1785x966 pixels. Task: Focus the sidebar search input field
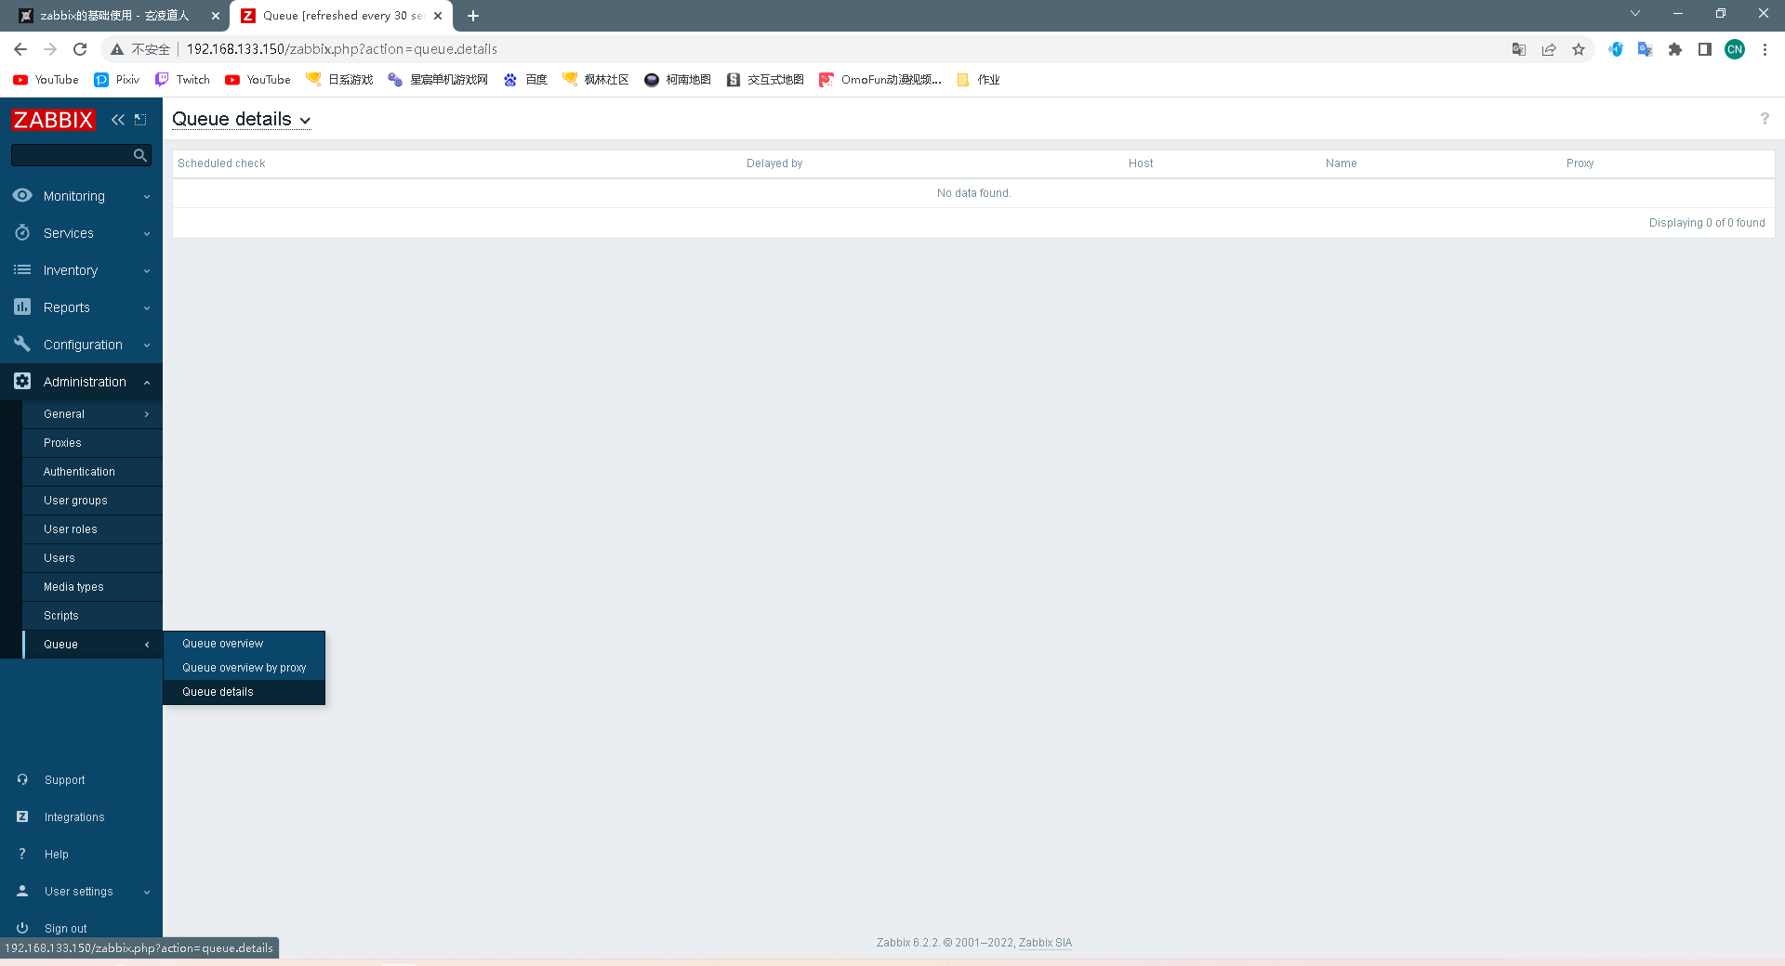coord(71,155)
